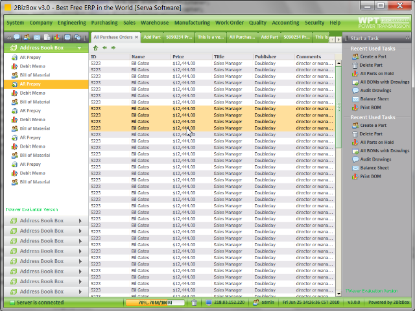
Task: Open the Purchasing menu
Action: click(104, 23)
